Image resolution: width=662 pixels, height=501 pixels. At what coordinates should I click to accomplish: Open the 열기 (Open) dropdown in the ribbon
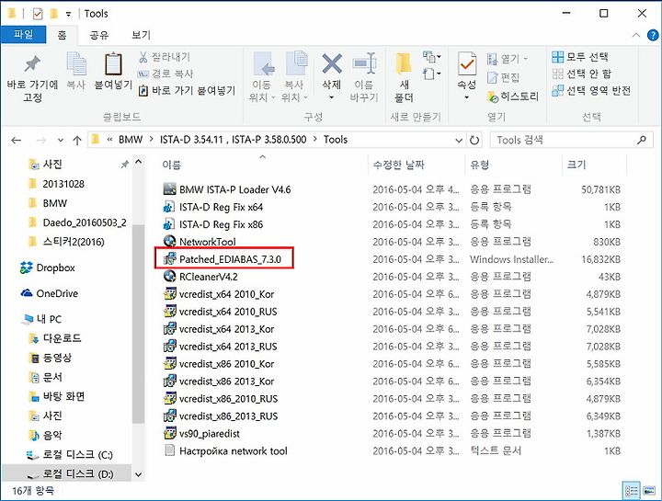click(508, 59)
